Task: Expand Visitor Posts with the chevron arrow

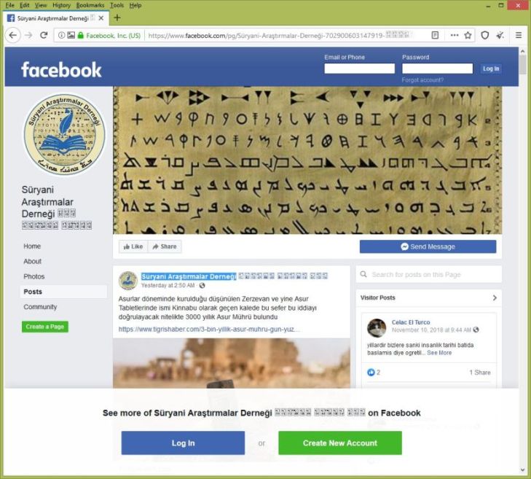Action: [x=495, y=297]
